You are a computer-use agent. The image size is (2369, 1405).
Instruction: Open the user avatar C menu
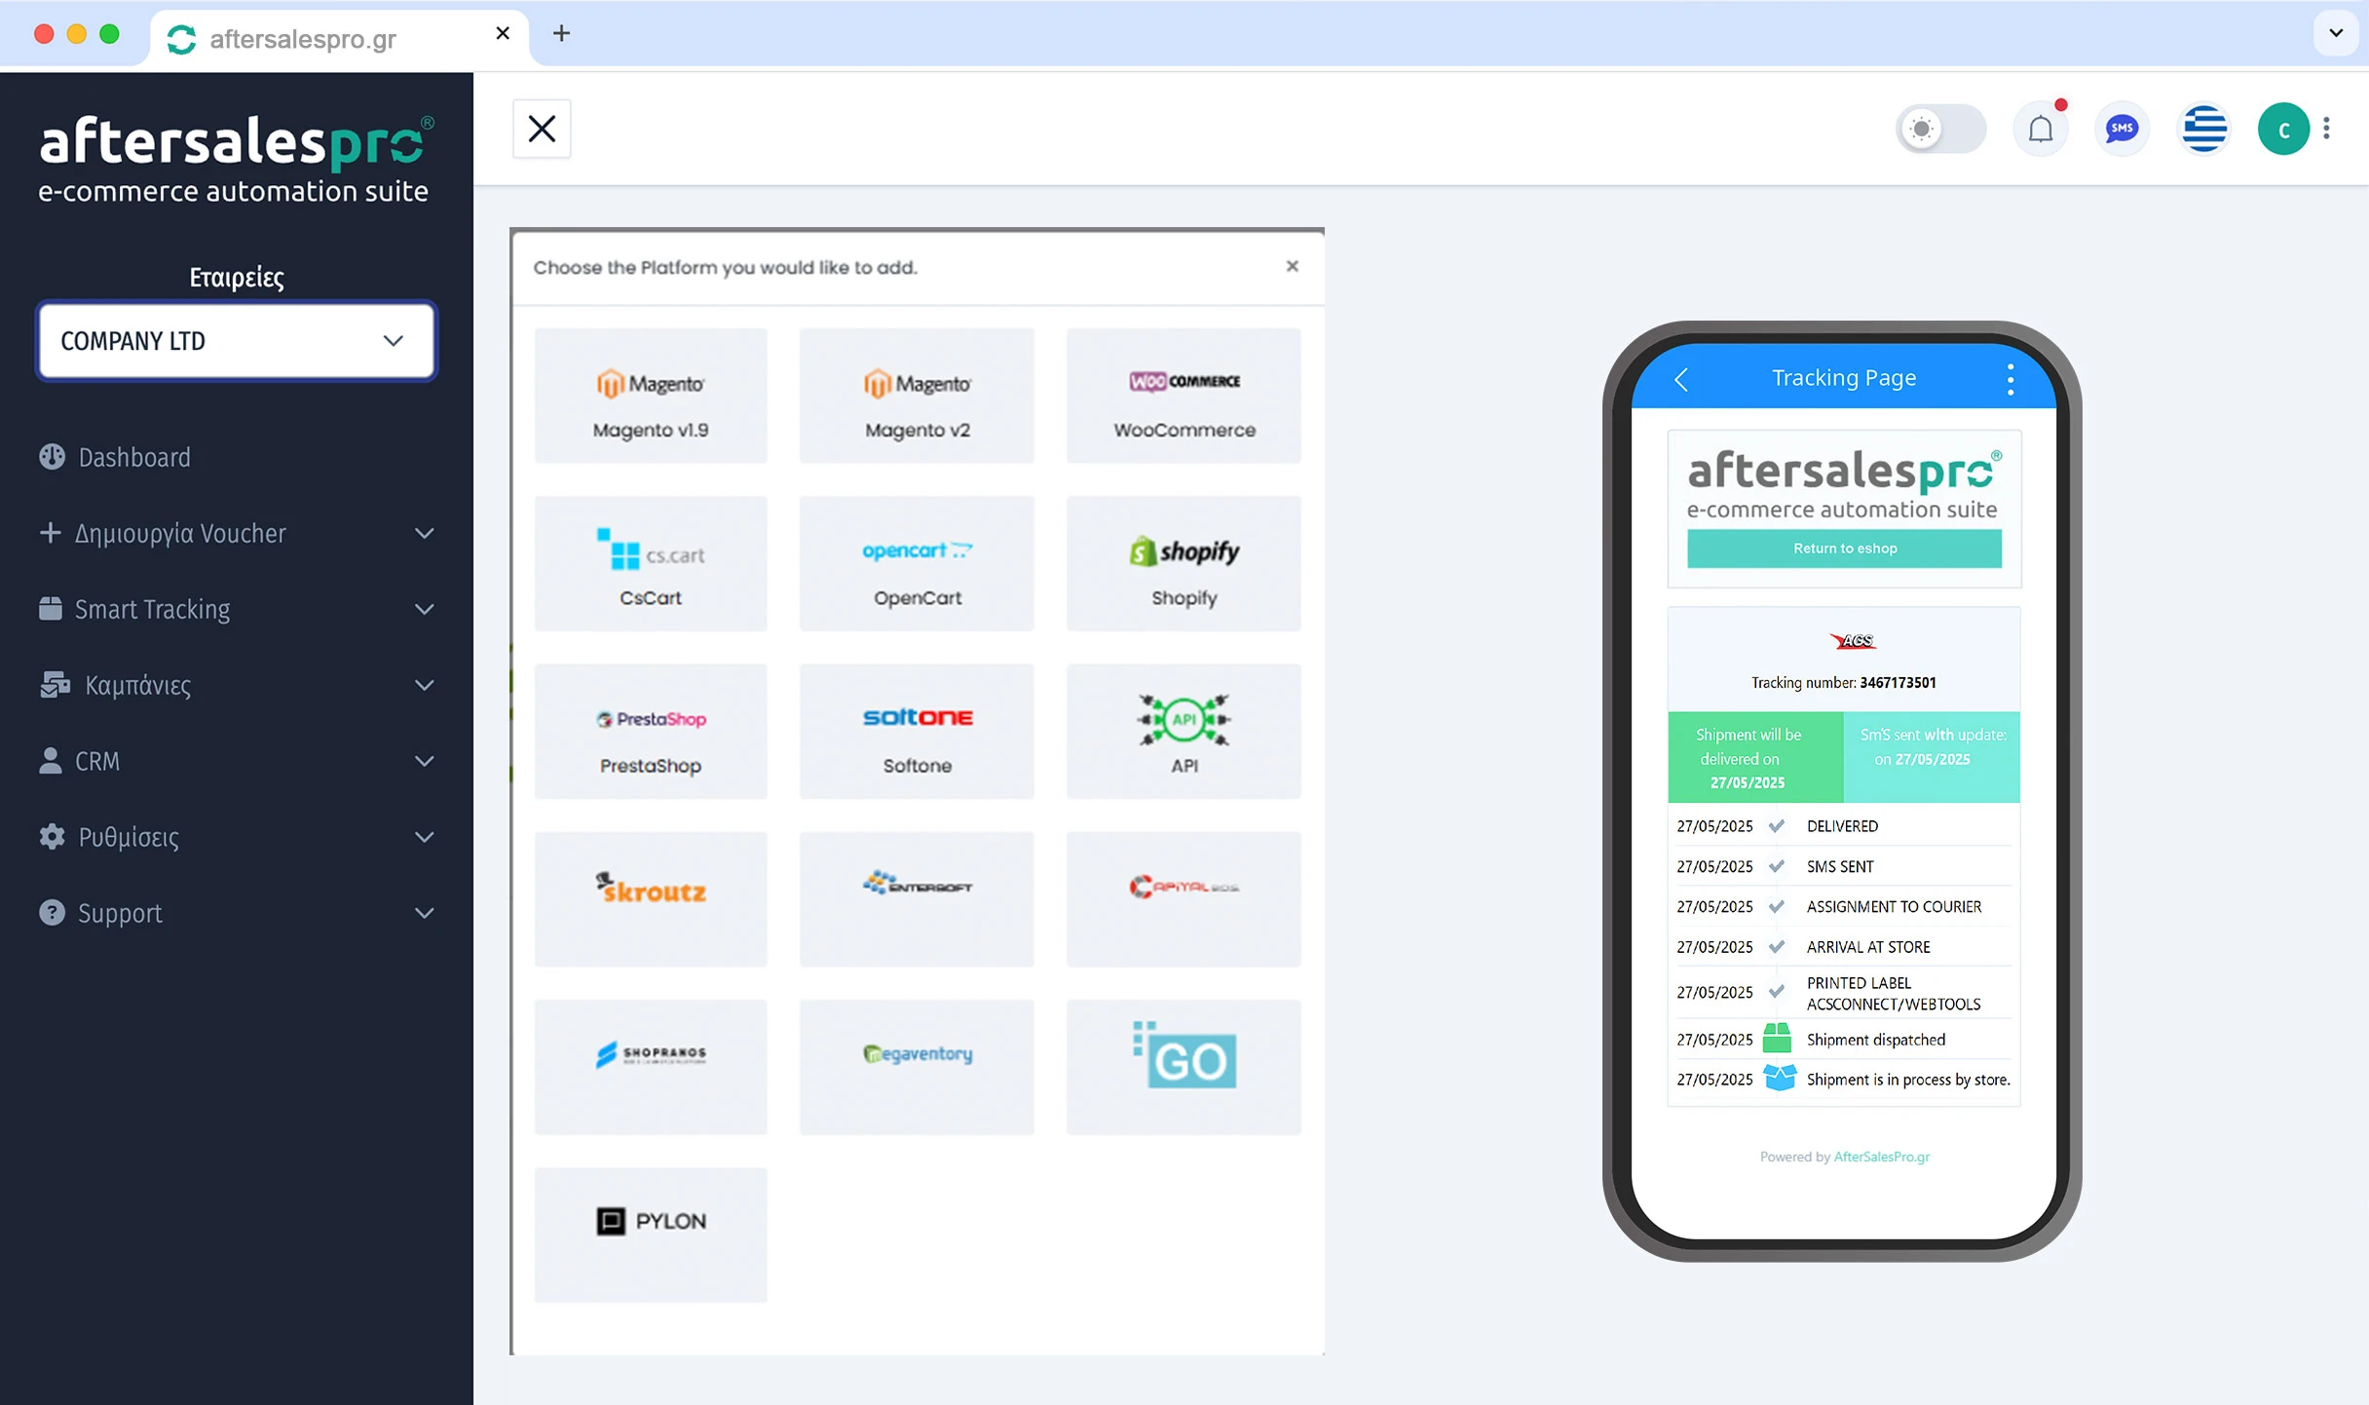point(2283,129)
